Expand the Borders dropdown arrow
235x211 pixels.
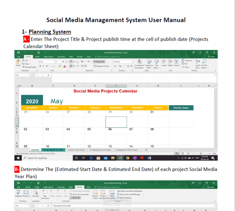click(x=56, y=66)
